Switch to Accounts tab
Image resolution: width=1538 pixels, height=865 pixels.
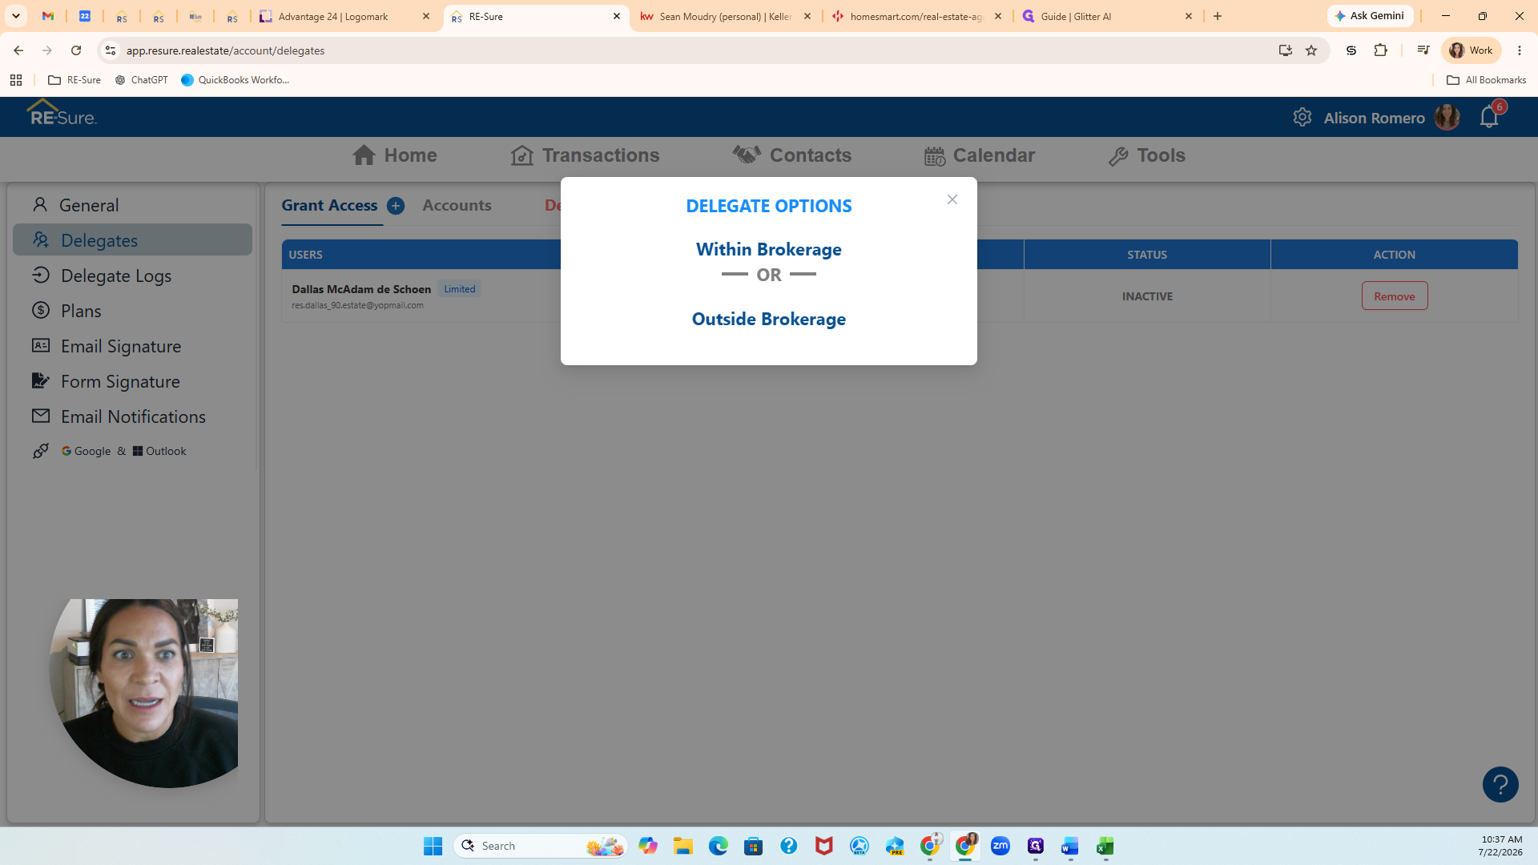pyautogui.click(x=457, y=205)
